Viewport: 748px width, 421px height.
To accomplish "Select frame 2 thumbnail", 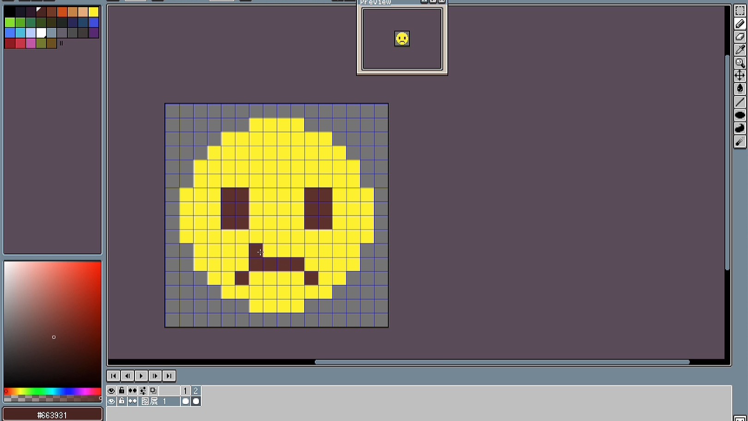I will coord(195,401).
